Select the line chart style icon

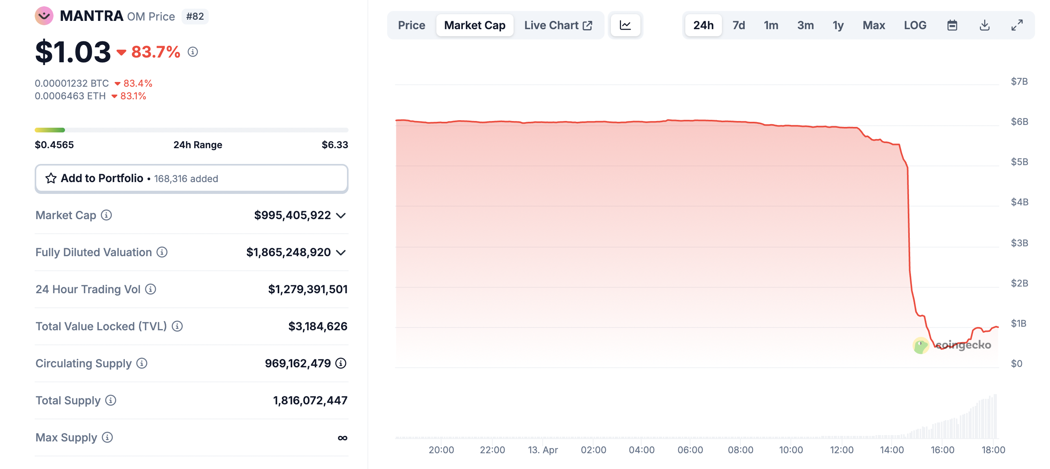coord(626,25)
